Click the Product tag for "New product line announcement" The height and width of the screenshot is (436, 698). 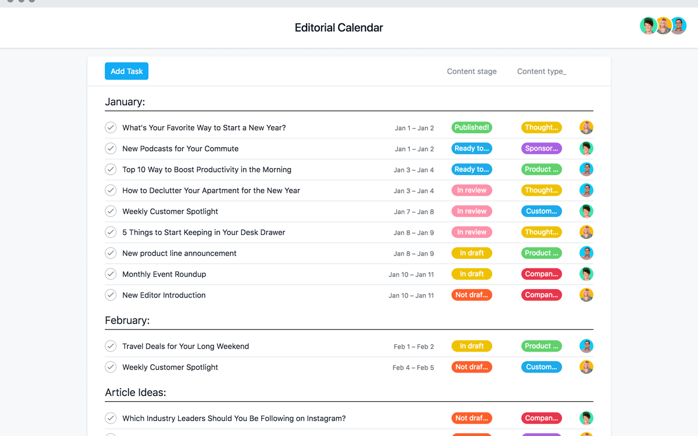(x=542, y=253)
